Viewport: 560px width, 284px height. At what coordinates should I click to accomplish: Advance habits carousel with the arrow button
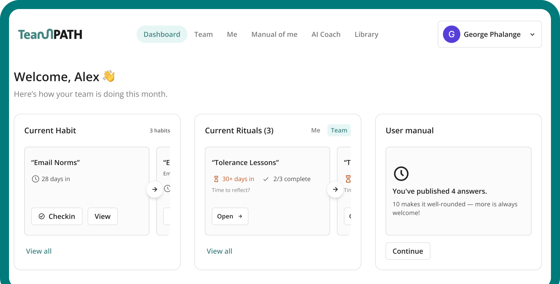(155, 189)
